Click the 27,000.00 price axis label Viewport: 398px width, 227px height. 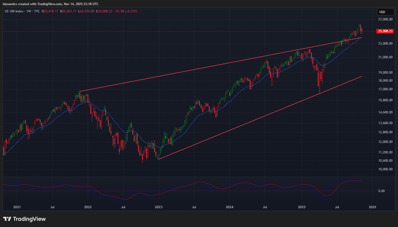(385, 19)
